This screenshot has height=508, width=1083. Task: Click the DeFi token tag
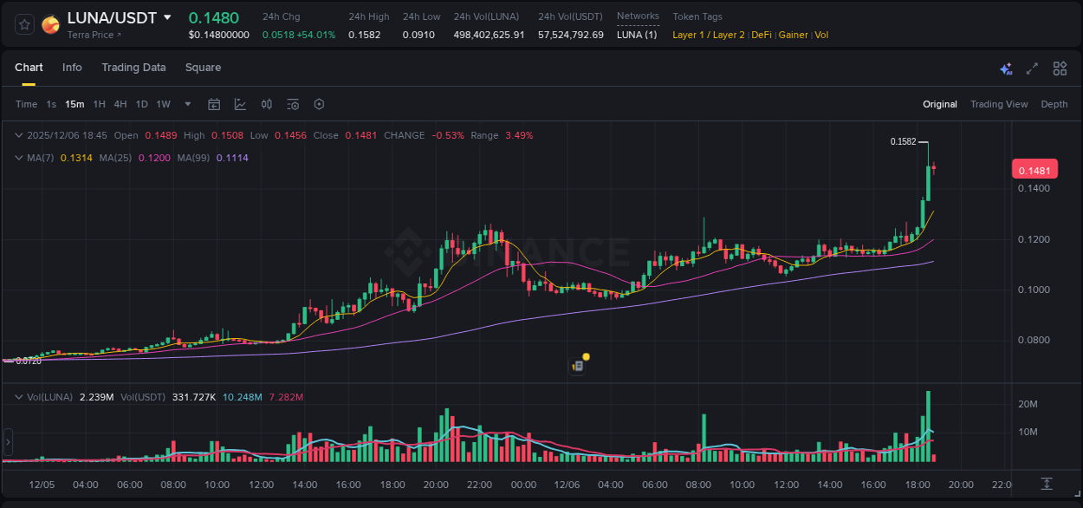coord(760,35)
